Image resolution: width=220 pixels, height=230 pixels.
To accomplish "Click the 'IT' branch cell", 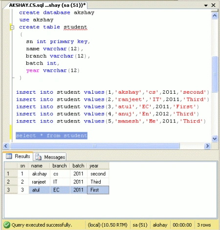I will [60, 182].
